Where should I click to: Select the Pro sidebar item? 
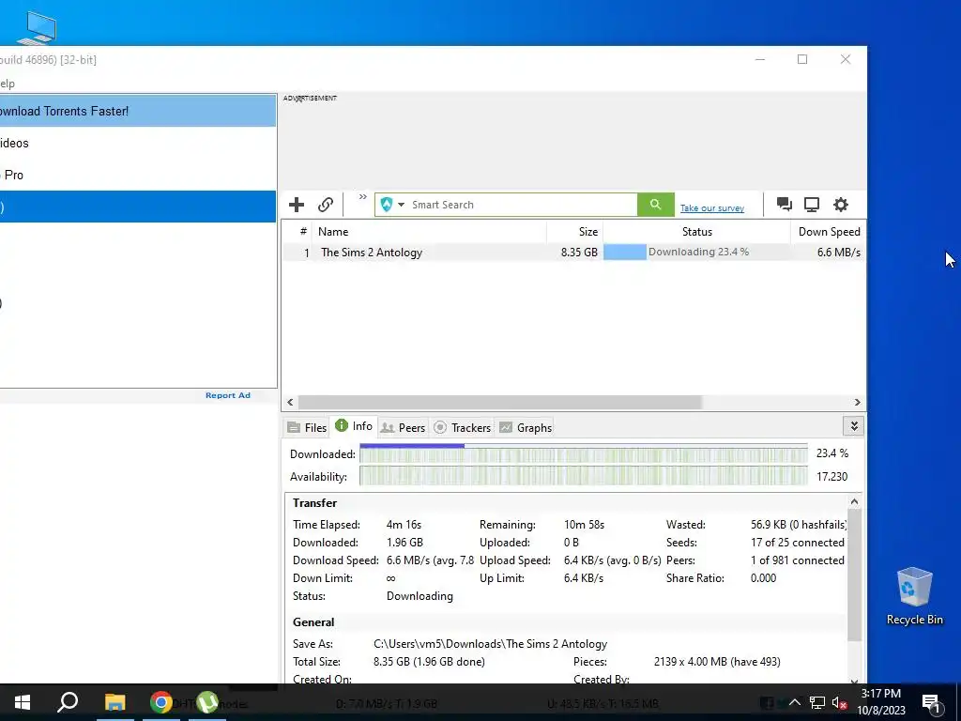click(138, 175)
